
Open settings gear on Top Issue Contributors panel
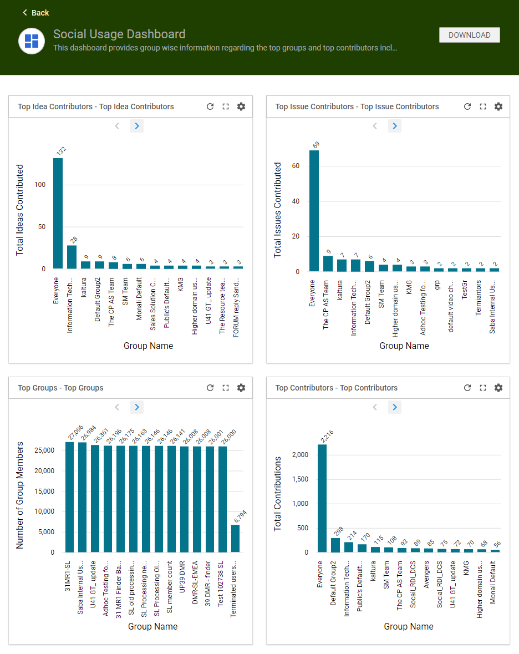point(498,107)
